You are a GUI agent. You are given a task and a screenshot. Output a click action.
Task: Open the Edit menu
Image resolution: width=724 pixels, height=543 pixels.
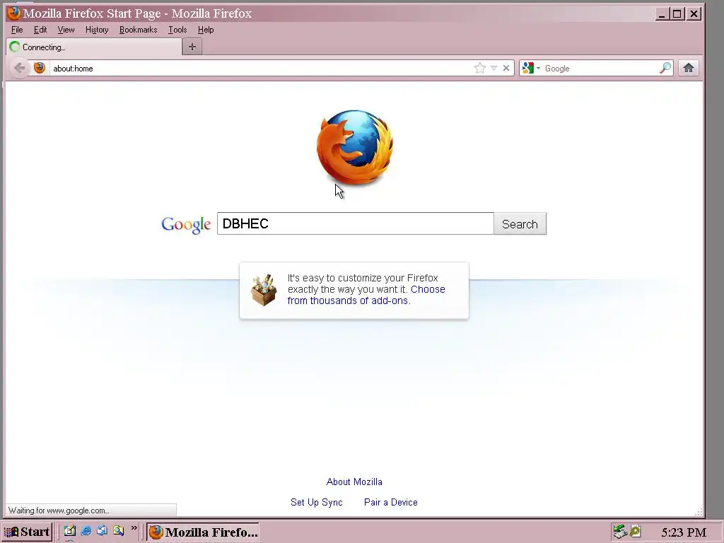click(x=40, y=30)
